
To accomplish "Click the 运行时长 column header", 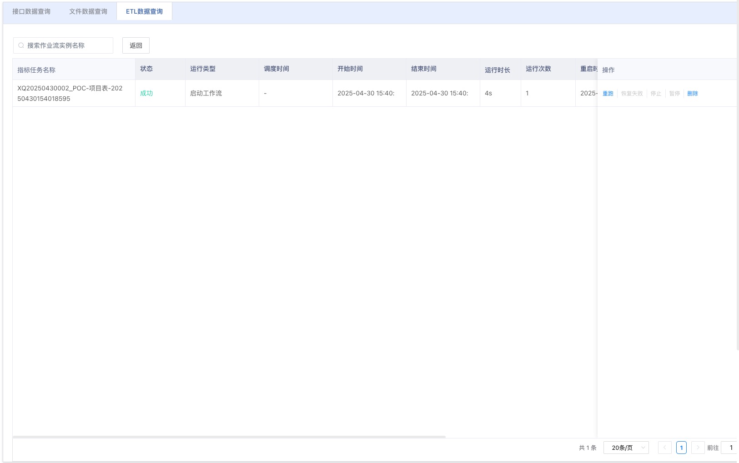I will click(497, 70).
